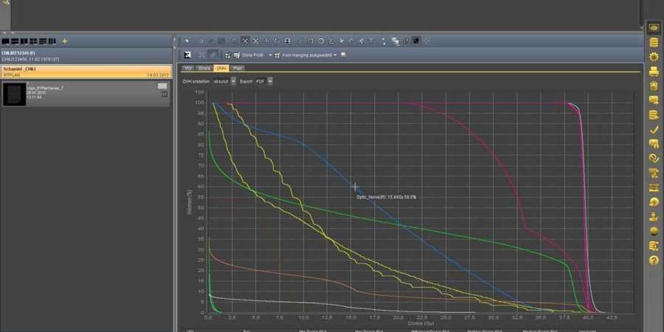Open the Export PDF format dropdown

tap(270, 81)
